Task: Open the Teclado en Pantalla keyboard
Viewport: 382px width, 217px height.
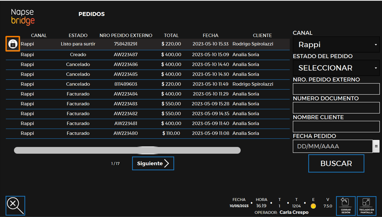Action: pos(366,206)
